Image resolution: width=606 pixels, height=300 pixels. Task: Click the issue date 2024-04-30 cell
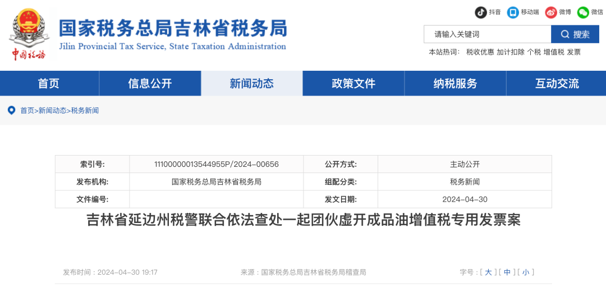(x=465, y=199)
